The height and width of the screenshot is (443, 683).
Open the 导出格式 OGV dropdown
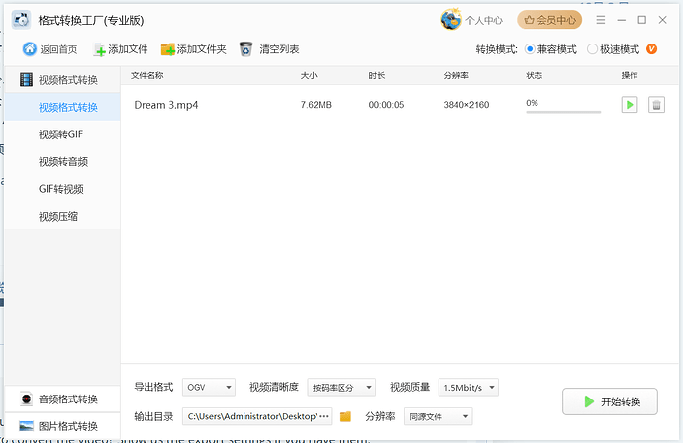209,387
